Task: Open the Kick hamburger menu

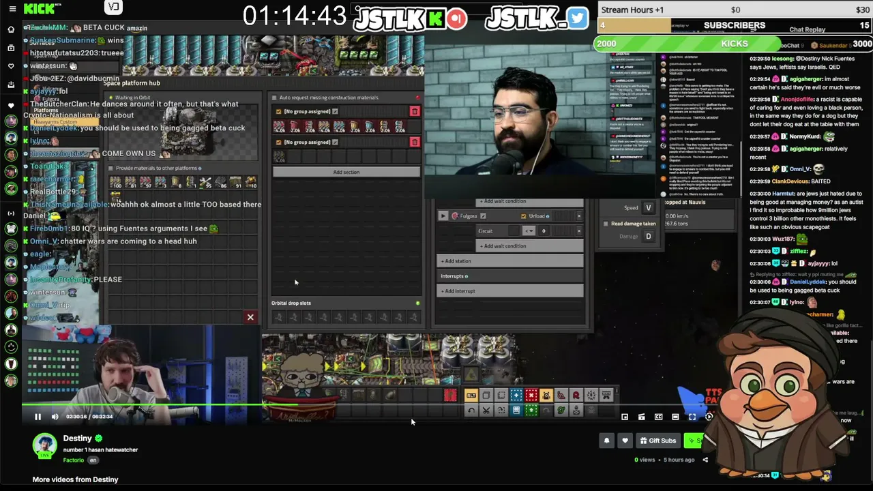Action: [x=12, y=9]
